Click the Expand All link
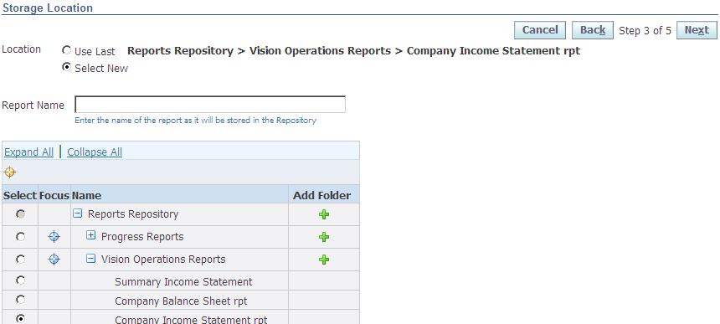This screenshot has width=720, height=324. pos(29,152)
